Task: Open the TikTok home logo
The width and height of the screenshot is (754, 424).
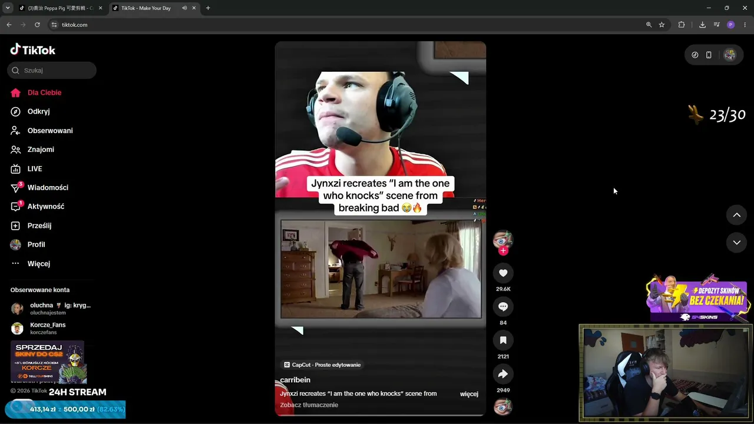Action: click(33, 50)
